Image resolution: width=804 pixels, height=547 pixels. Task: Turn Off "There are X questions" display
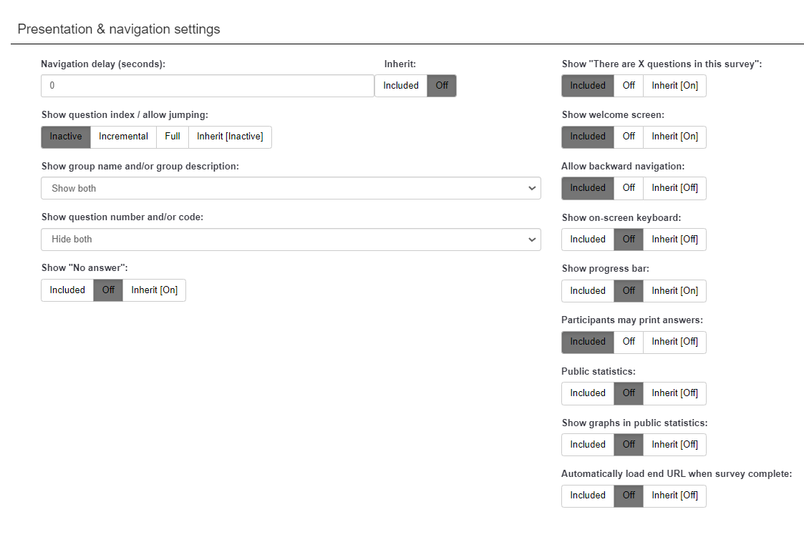coord(629,86)
